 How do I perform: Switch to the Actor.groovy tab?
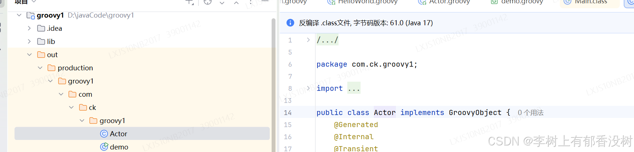pos(444,2)
